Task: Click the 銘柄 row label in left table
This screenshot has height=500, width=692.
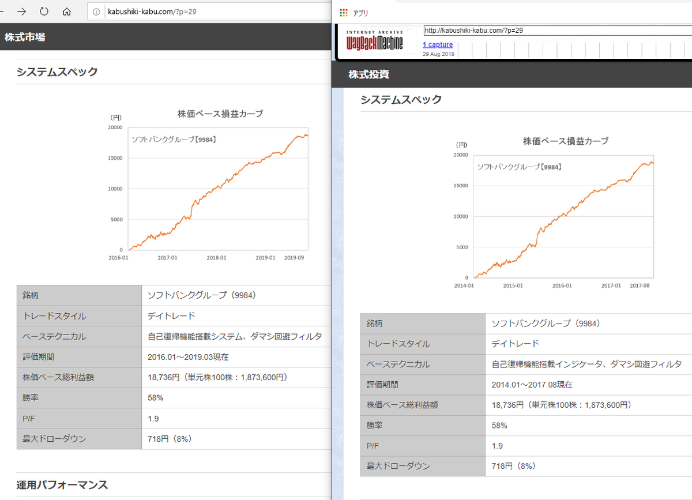Action: coord(31,295)
